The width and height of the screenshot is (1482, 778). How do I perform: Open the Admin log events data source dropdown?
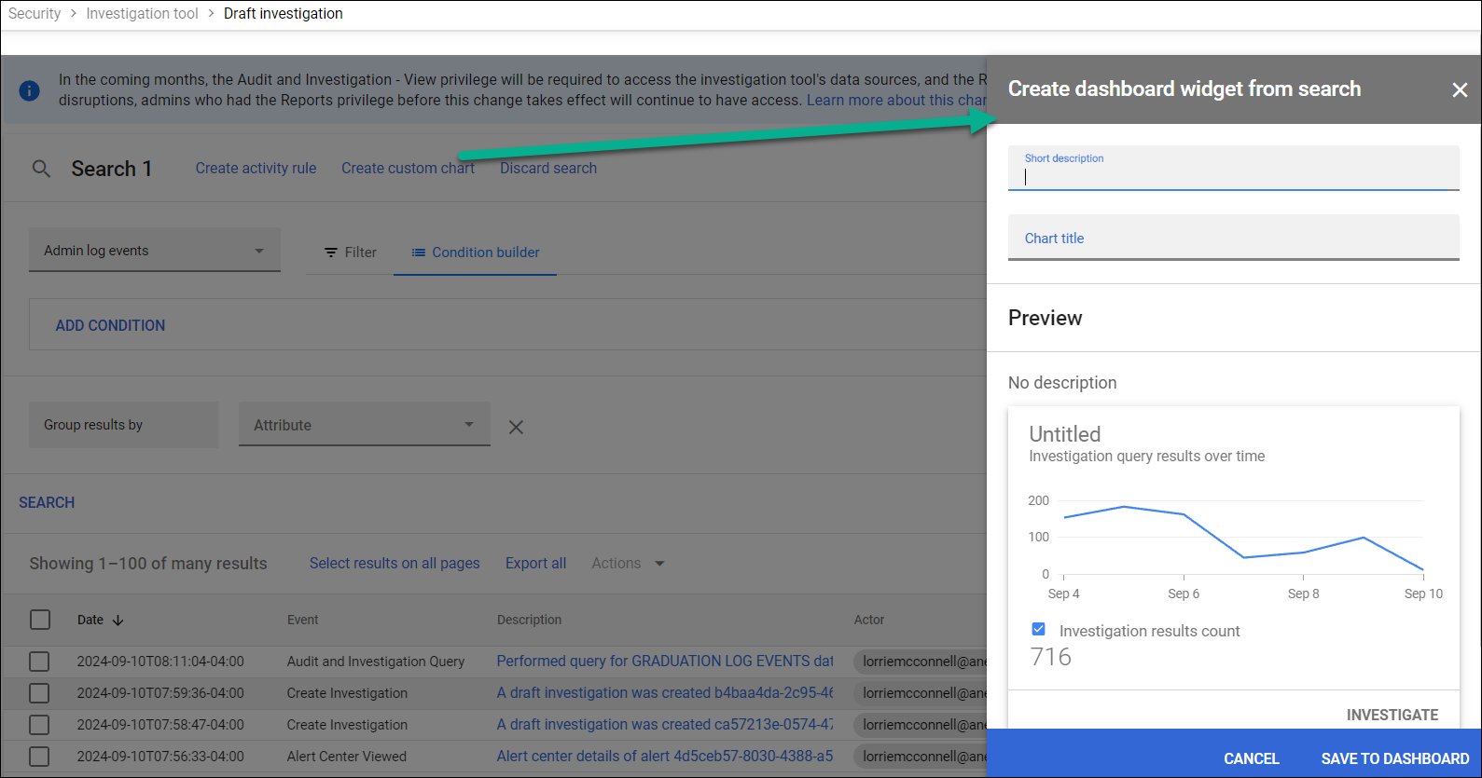click(155, 251)
